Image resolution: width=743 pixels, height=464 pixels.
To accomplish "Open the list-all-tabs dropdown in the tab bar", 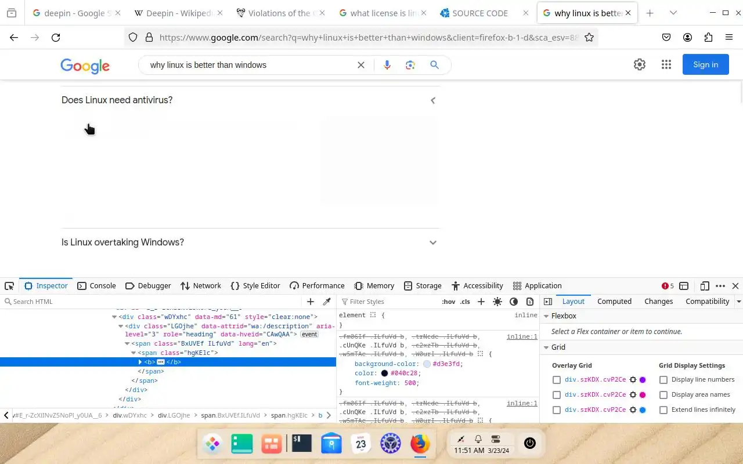I will 673,13.
